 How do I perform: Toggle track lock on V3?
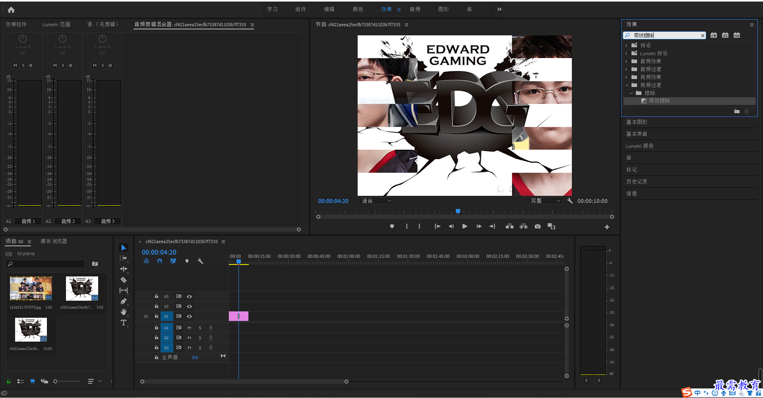tap(157, 296)
